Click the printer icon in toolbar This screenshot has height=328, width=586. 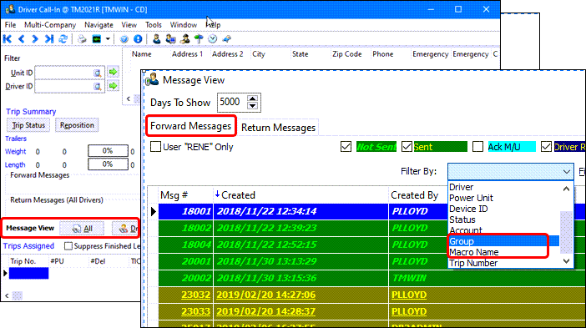pyautogui.click(x=82, y=39)
